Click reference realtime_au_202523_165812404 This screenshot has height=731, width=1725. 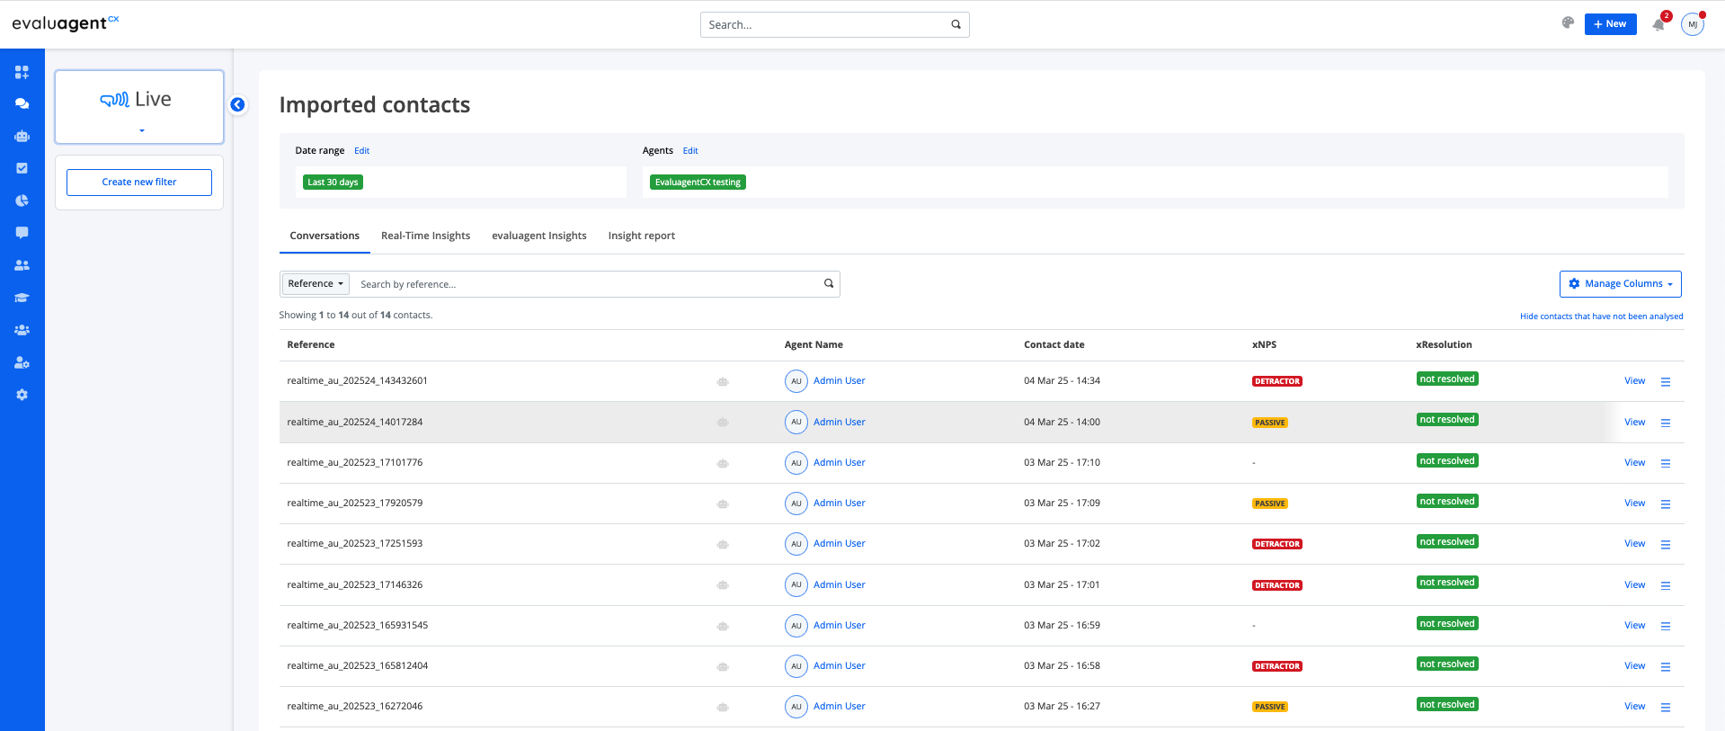(357, 665)
